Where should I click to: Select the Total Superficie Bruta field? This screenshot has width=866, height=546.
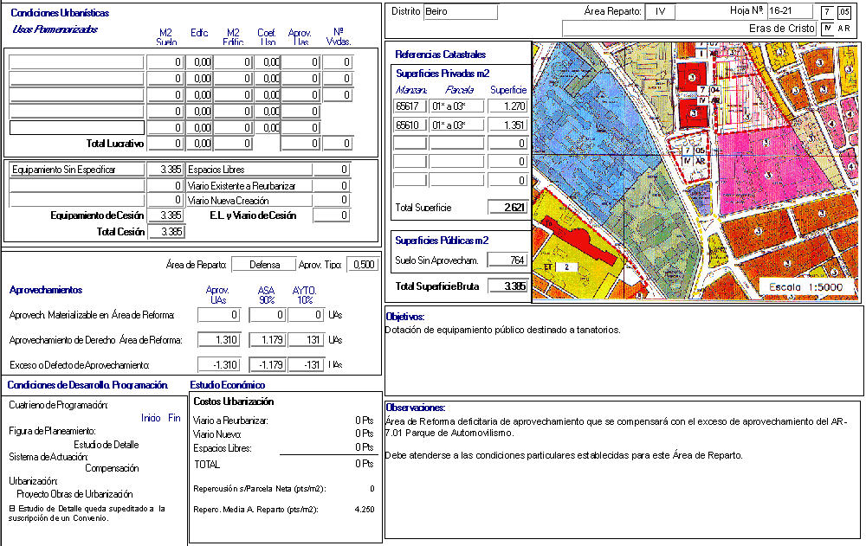pos(507,286)
